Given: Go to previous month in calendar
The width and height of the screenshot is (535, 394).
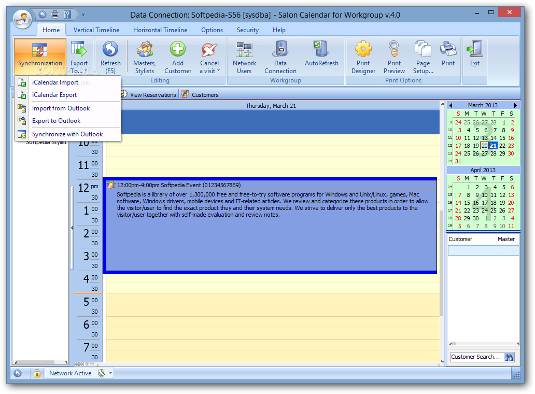Looking at the screenshot, I should [x=450, y=105].
